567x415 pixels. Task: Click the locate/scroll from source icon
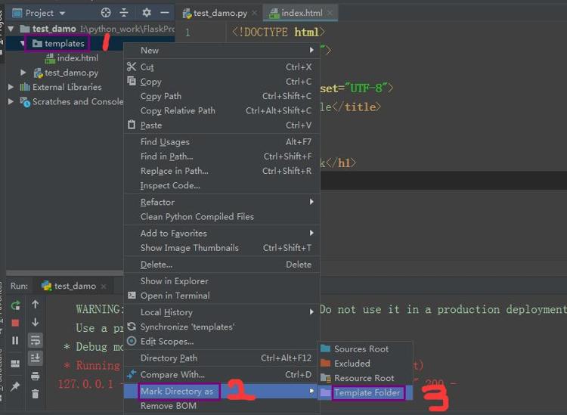pos(106,13)
